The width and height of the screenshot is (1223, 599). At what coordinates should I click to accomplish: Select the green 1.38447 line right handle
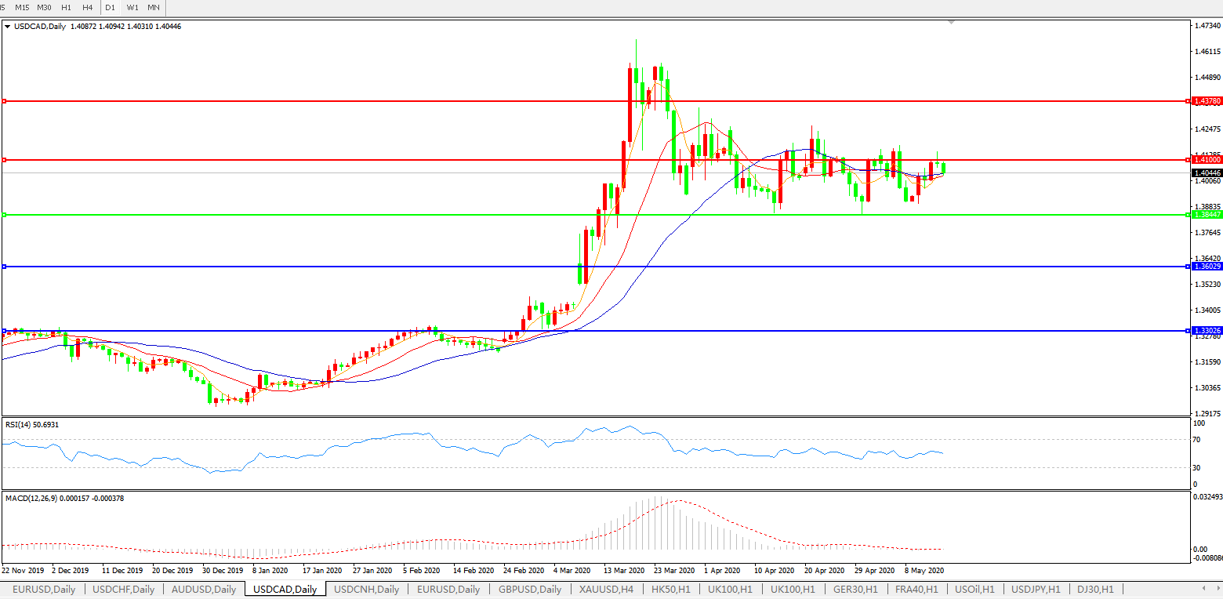click(x=1189, y=215)
